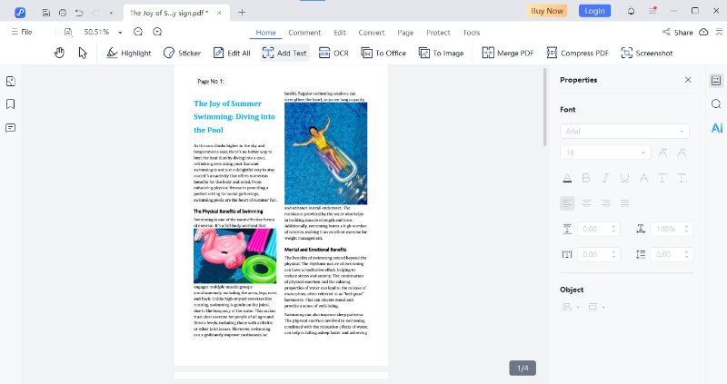This screenshot has width=727, height=384.
Task: Zoom in with the plus icon
Action: pos(157,32)
